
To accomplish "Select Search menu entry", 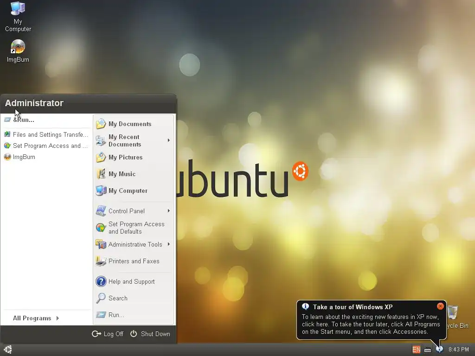I will [x=133, y=298].
